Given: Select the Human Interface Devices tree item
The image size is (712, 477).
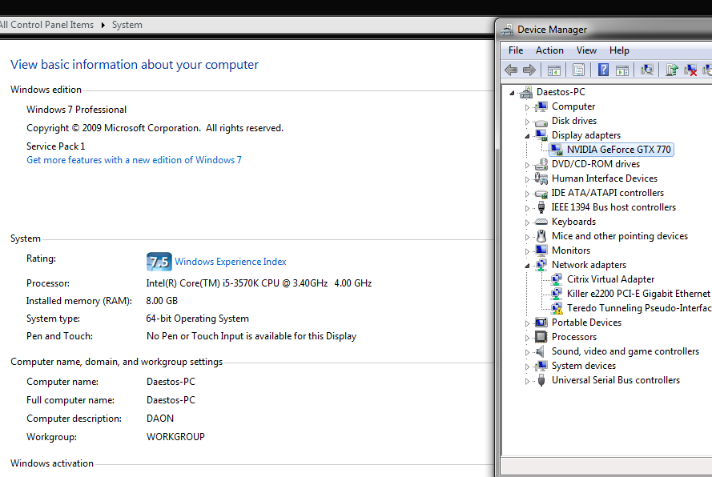Looking at the screenshot, I should 605,178.
